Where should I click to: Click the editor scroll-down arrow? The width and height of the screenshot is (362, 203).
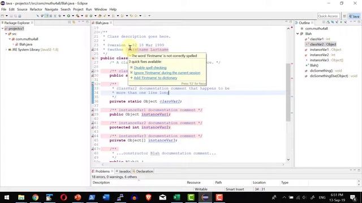click(x=288, y=160)
